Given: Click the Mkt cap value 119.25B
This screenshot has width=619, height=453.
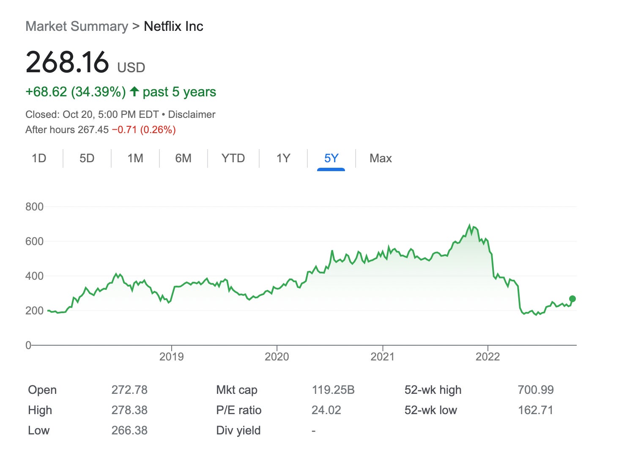Looking at the screenshot, I should (x=333, y=390).
